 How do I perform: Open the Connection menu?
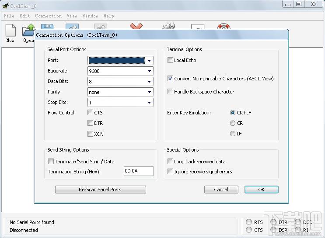coord(48,16)
